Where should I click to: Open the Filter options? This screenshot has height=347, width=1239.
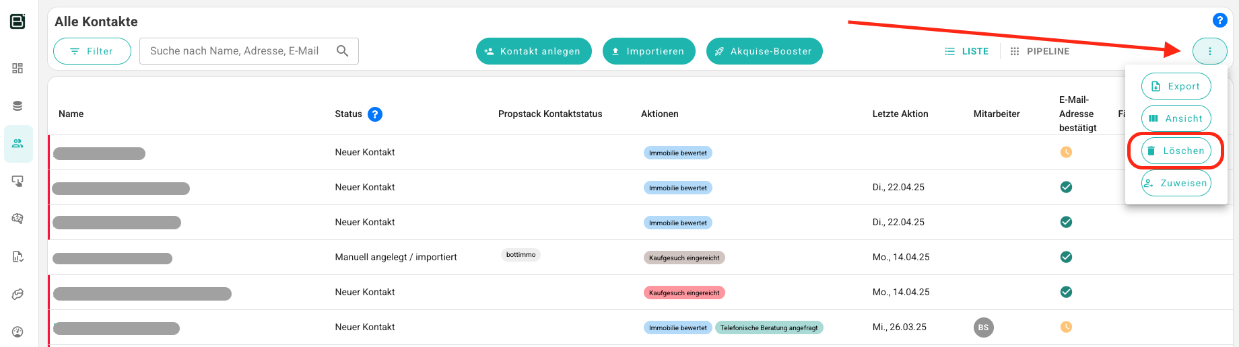click(92, 51)
